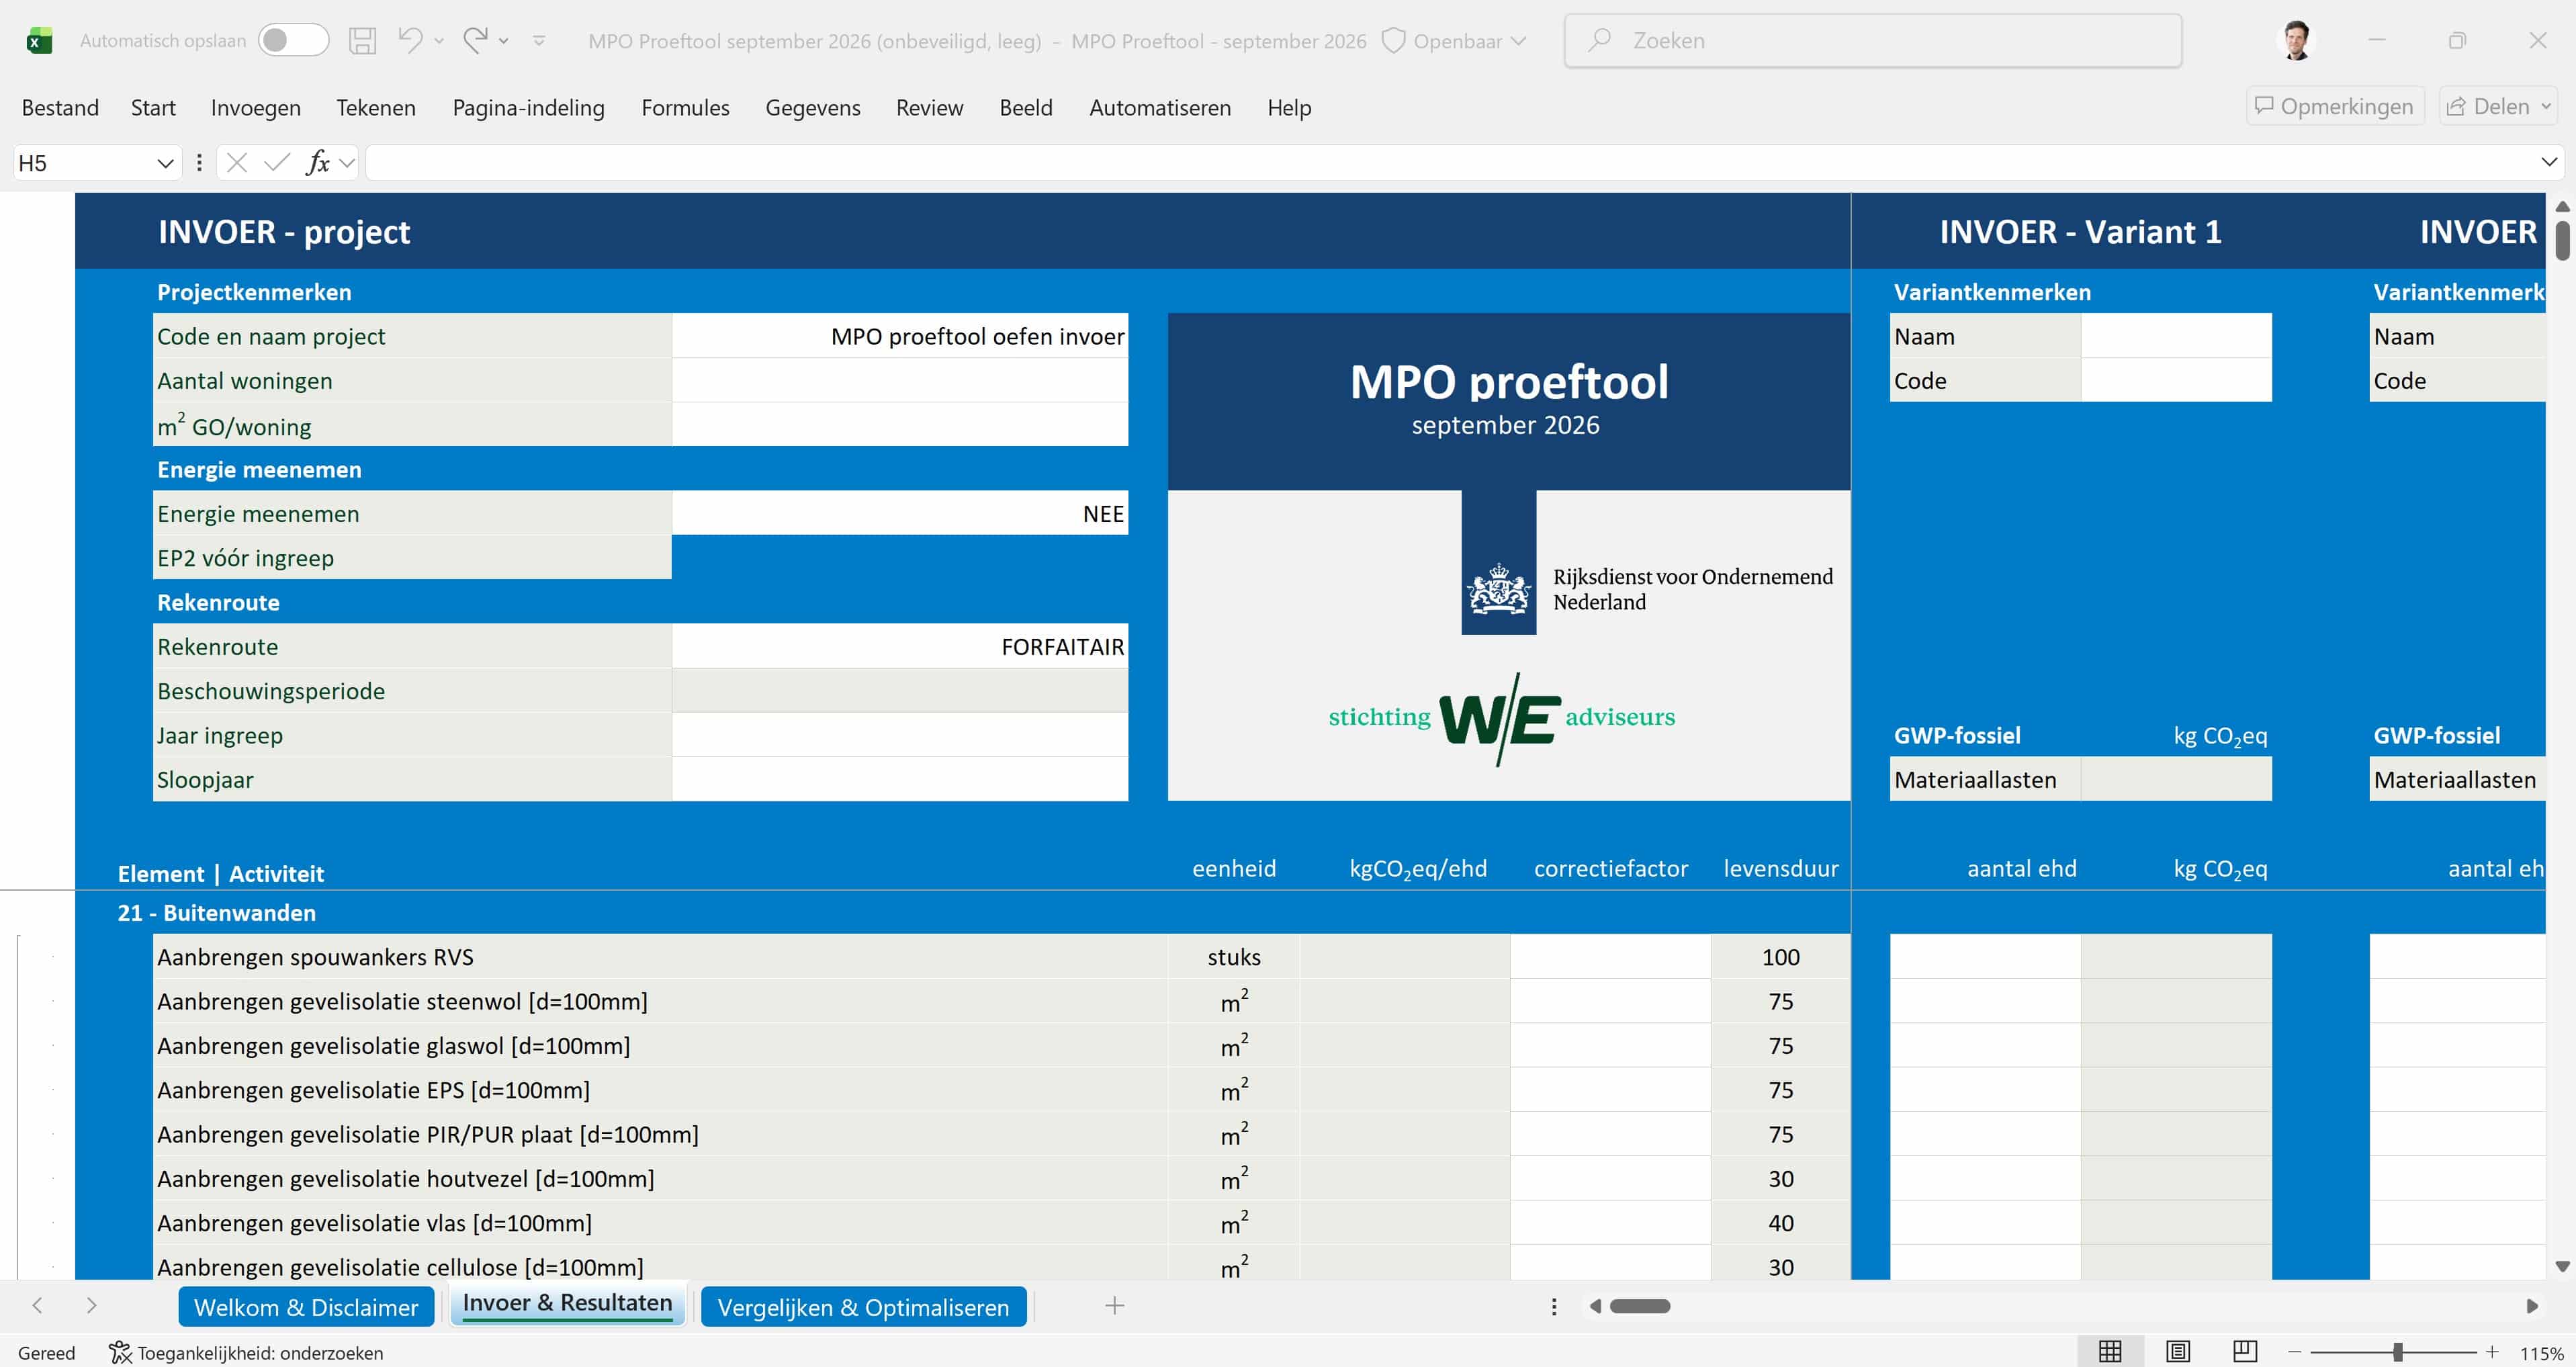Click the Delen share button
This screenshot has width=2576, height=1367.
2498,106
